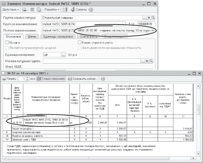Image resolution: width=203 pixels, height=163 pixels.
Task: Click ellipsis button next to Единица измерения
Action: coord(63,55)
